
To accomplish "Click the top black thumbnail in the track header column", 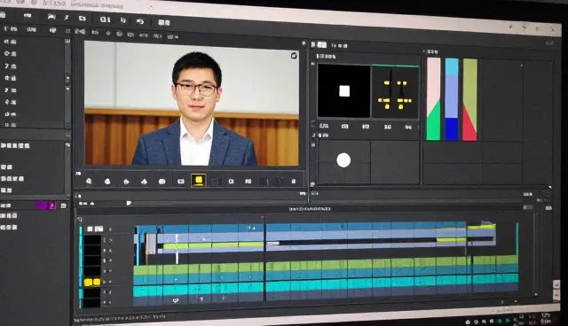I will [x=92, y=239].
